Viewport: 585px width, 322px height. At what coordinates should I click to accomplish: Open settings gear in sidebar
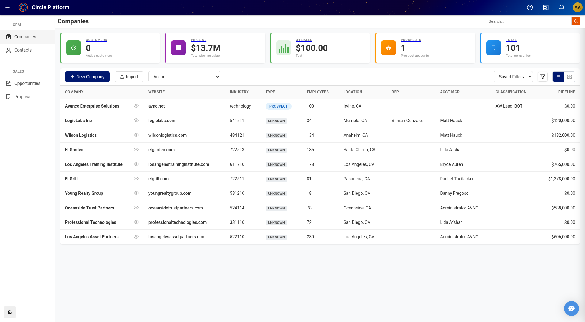(x=10, y=312)
